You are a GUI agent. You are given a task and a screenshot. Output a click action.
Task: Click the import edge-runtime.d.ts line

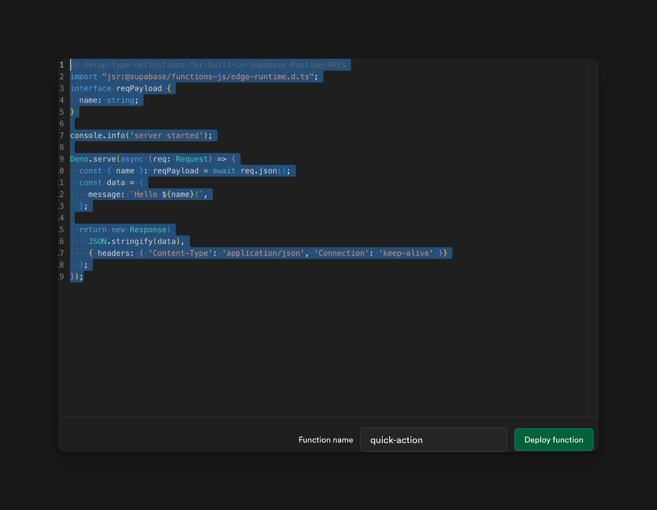pyautogui.click(x=194, y=77)
